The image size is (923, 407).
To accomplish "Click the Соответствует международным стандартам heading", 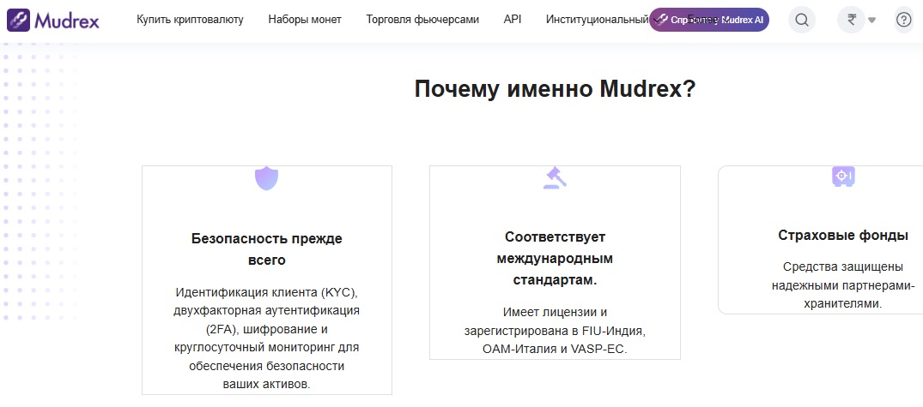I will pos(555,258).
